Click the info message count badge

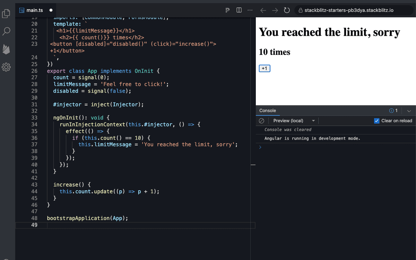point(393,111)
